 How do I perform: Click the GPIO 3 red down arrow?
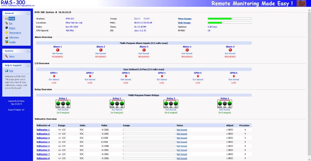pyautogui.click(x=126, y=76)
